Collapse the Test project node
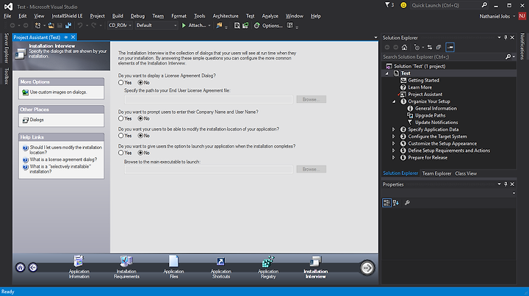 387,73
